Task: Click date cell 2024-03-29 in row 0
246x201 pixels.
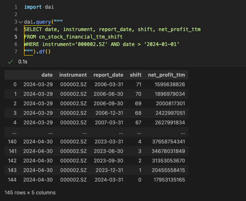Action: (38, 85)
